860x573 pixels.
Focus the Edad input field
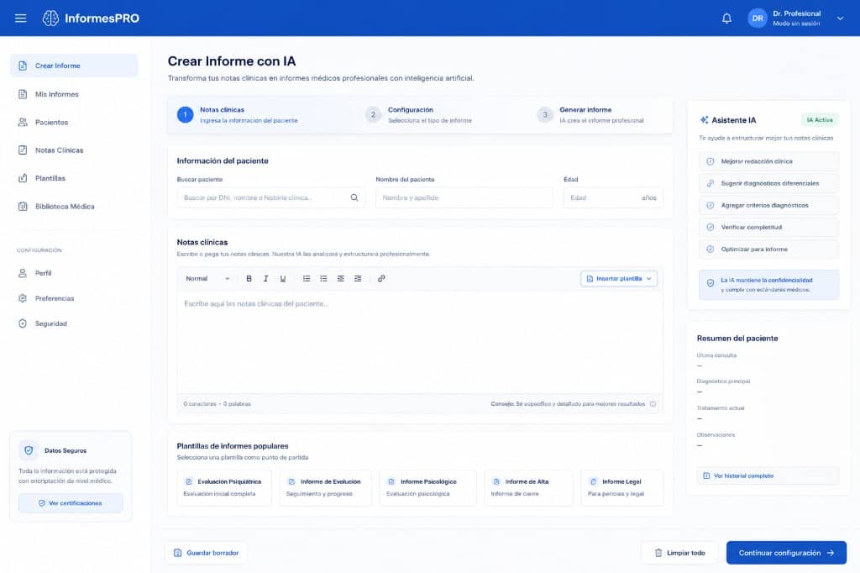[613, 197]
